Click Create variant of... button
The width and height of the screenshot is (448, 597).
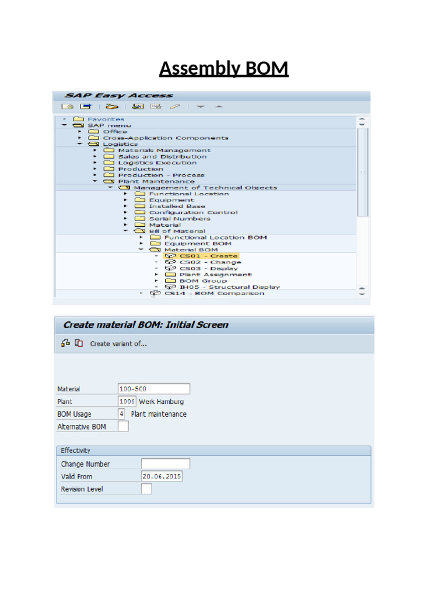click(x=118, y=343)
